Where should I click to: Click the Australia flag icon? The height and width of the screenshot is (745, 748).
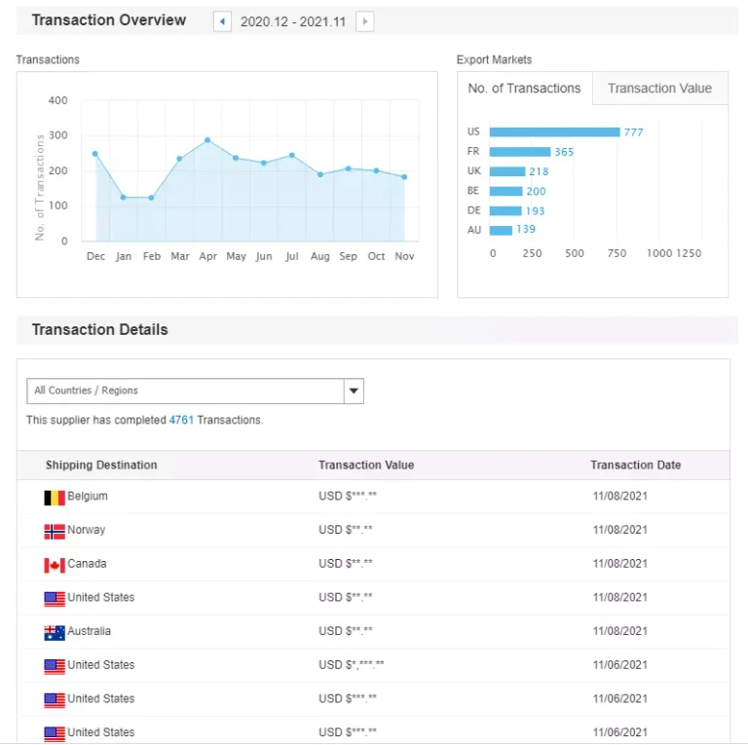55,632
